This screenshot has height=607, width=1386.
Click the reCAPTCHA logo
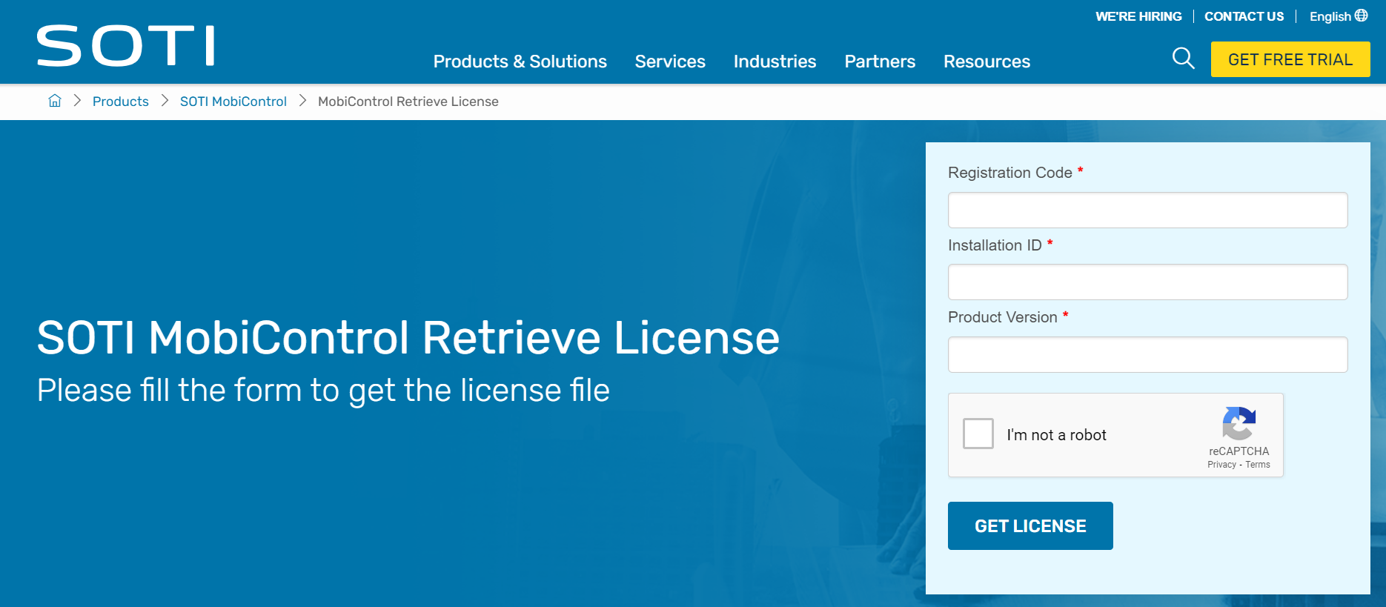point(1239,423)
